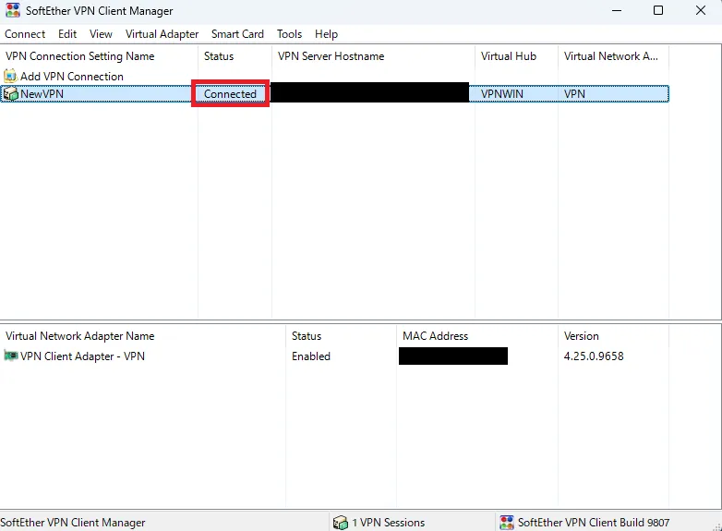Sort by Virtual Hub column header
722x531 pixels.
pos(516,56)
